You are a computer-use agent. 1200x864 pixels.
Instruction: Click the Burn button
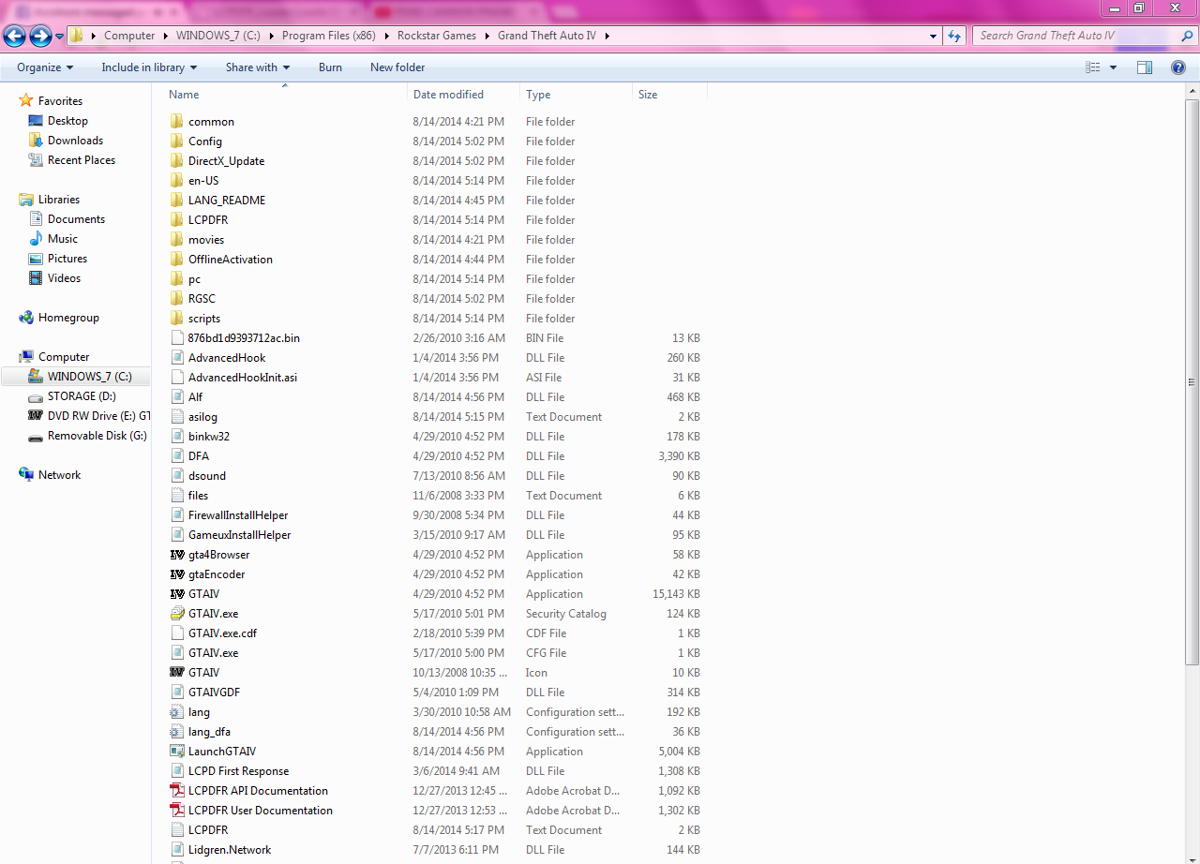[330, 67]
